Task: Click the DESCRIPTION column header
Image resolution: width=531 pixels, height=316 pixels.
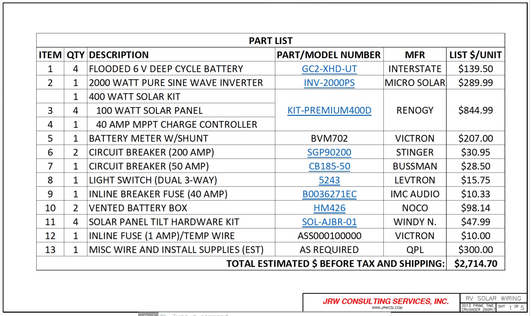Action: point(119,55)
